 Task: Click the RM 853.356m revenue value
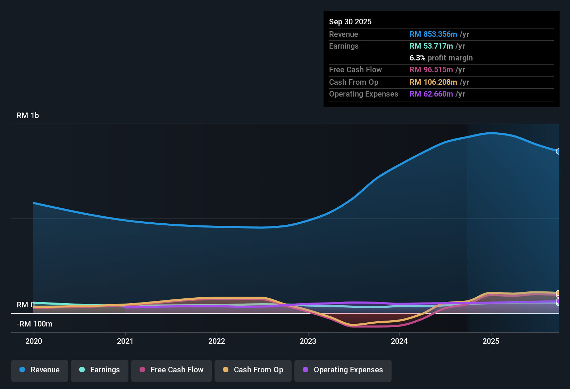click(433, 34)
